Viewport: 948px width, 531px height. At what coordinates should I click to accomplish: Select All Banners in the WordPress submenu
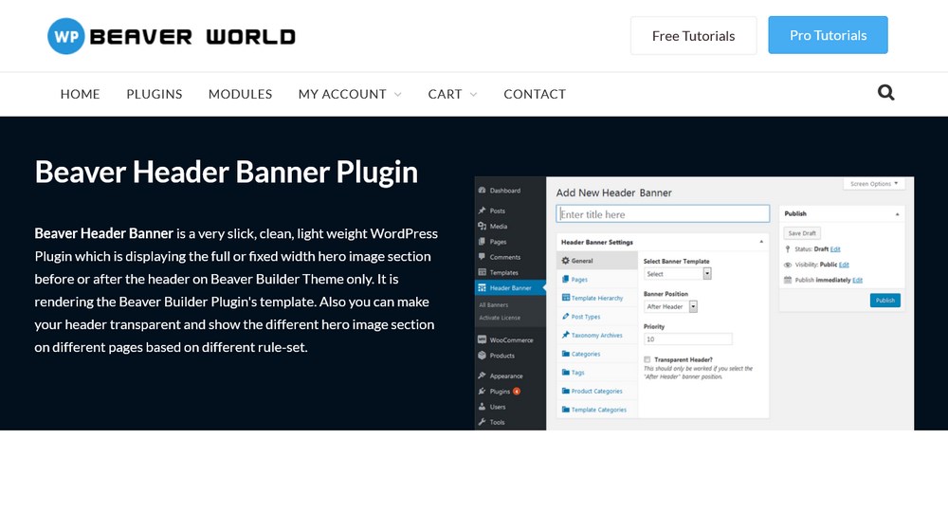point(493,304)
